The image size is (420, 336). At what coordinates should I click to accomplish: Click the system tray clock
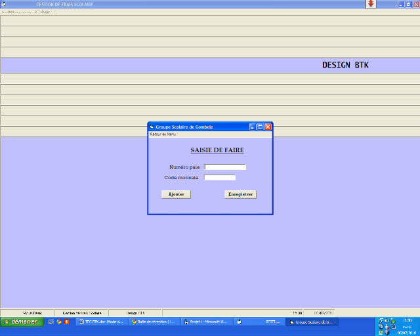pos(407,320)
